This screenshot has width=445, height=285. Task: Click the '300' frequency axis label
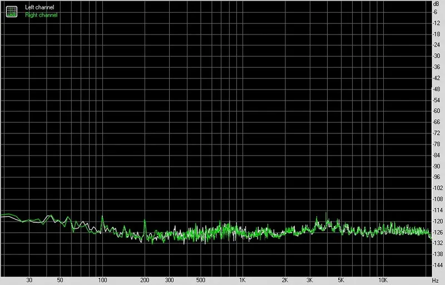[x=170, y=280]
